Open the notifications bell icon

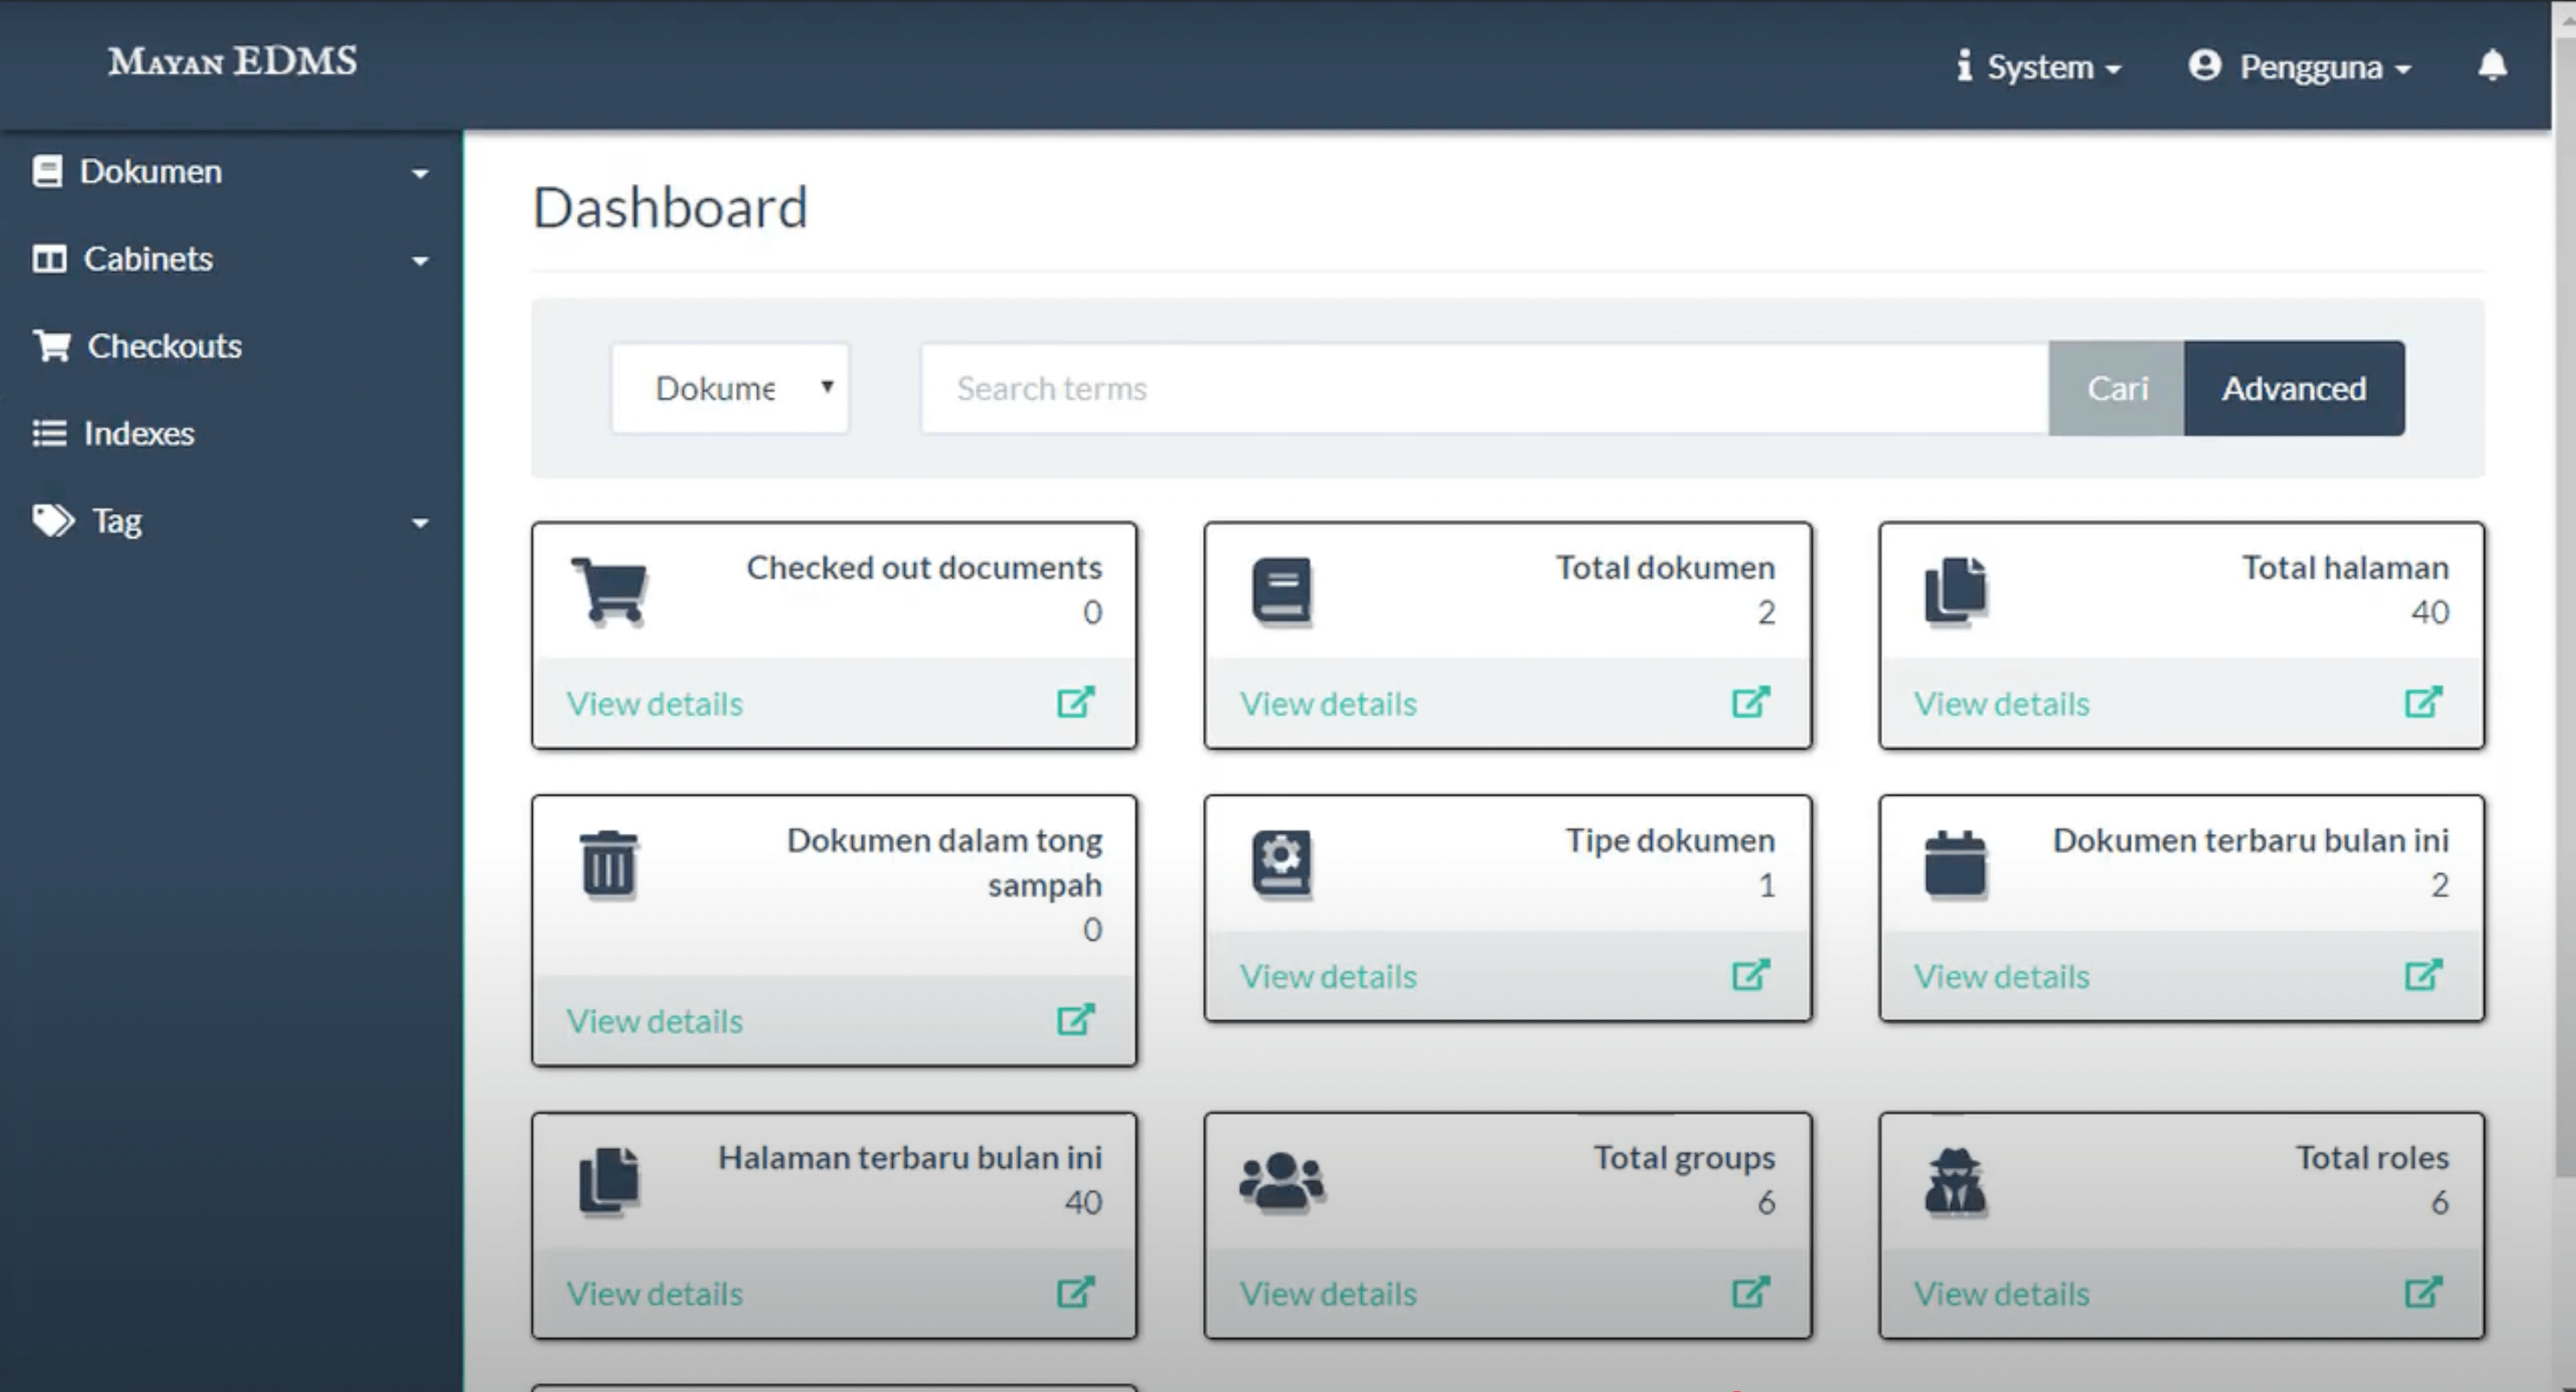2492,65
